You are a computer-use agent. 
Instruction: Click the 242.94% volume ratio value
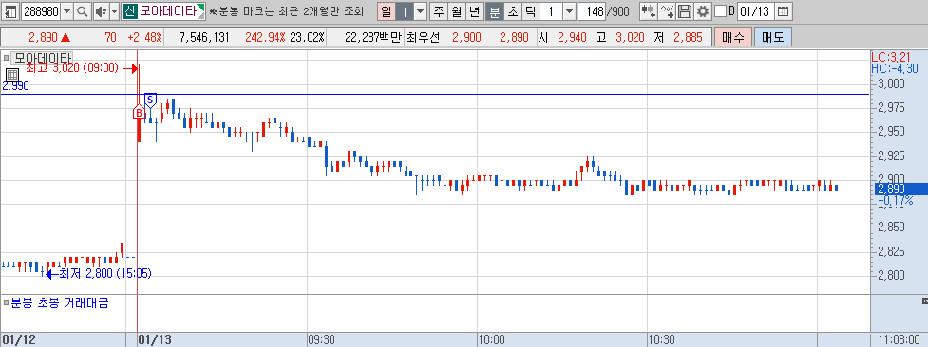265,37
